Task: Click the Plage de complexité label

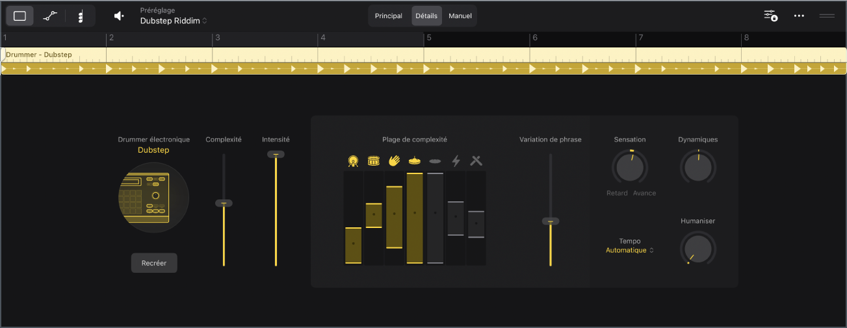Action: coord(415,140)
